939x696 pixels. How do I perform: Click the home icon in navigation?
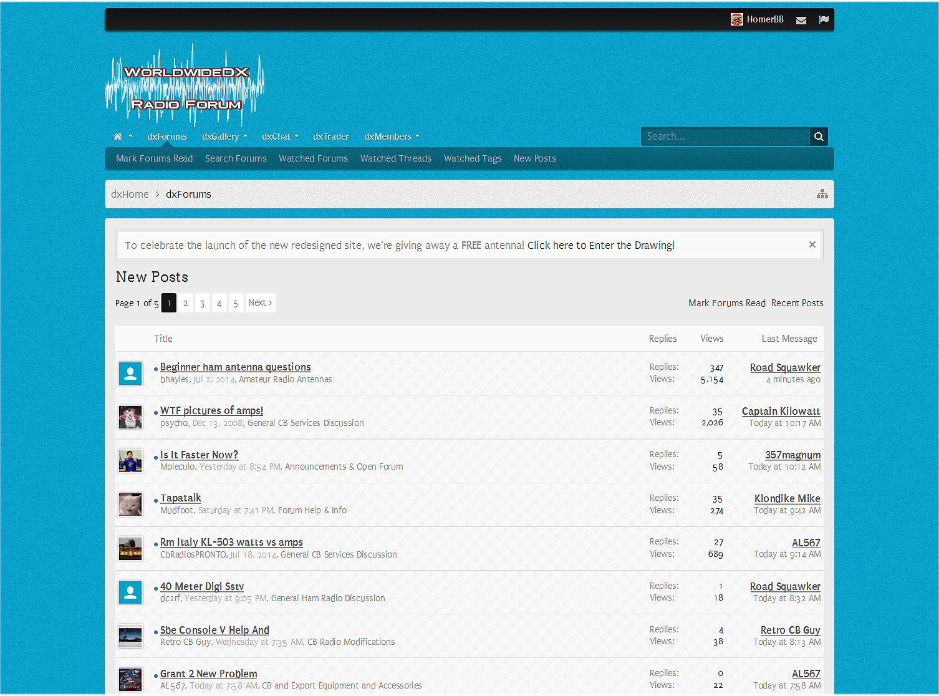[x=117, y=137]
